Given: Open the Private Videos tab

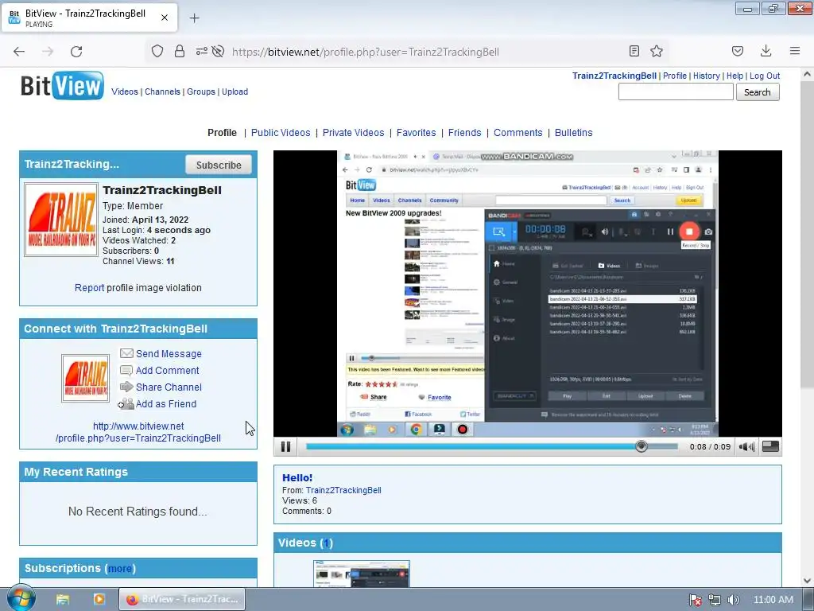Looking at the screenshot, I should 354,133.
